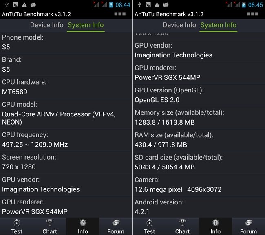Switch to Device Info tab in left screen

46,25
